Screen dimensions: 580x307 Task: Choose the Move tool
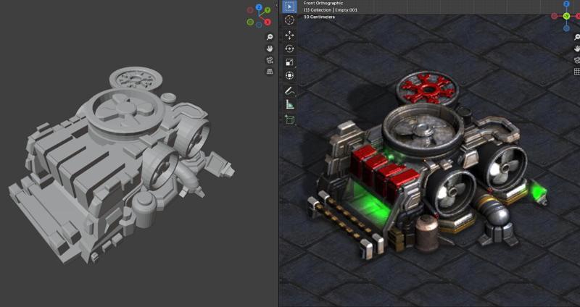[x=289, y=35]
